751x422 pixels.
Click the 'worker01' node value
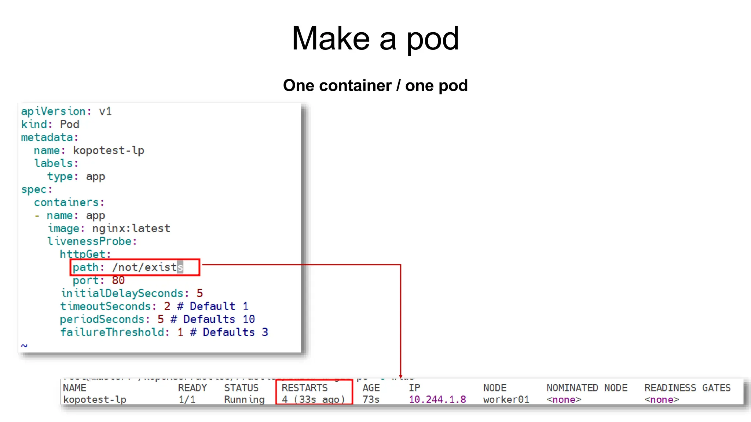point(506,400)
